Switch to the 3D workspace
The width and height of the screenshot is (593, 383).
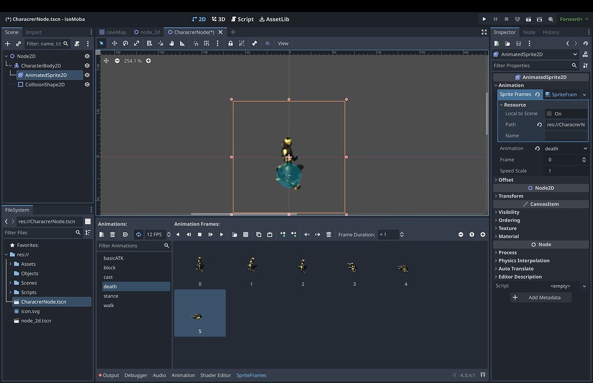pos(218,19)
